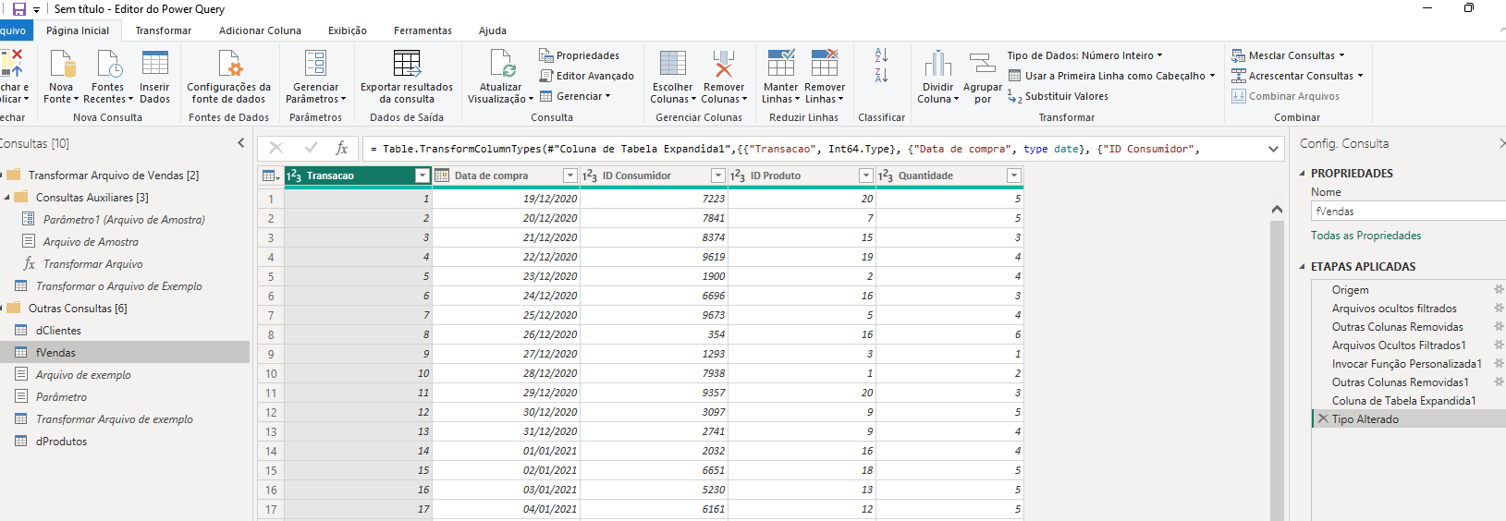Viewport: 1506px width, 521px height.
Task: Click Todas as Propriedades link
Action: point(1365,236)
